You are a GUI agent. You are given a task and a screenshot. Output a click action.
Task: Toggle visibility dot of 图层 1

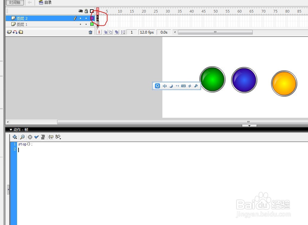click(x=80, y=24)
